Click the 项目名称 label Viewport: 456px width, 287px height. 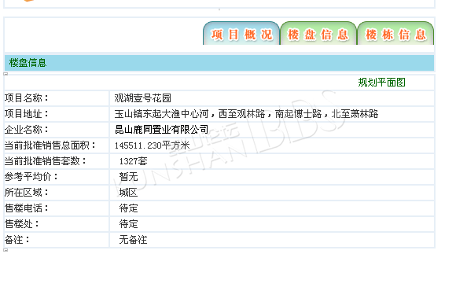[26, 98]
